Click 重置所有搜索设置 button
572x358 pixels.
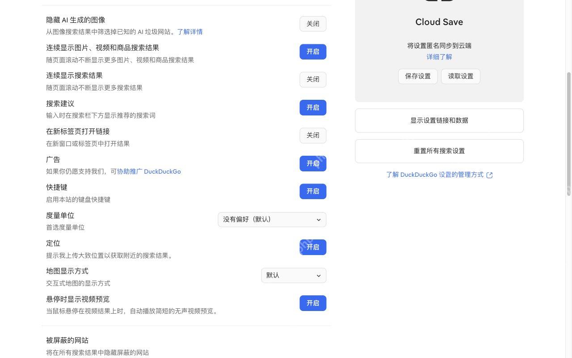point(439,151)
